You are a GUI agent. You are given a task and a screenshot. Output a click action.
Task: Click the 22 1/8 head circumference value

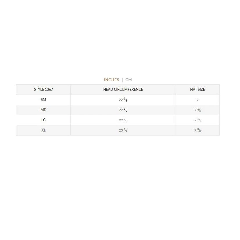pyautogui.click(x=123, y=100)
